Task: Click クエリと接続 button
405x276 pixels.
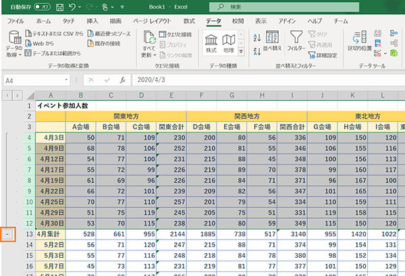Action: point(175,34)
